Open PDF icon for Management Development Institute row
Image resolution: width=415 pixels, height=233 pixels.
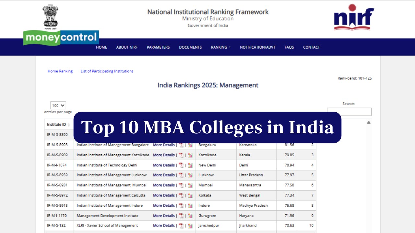[x=181, y=216]
